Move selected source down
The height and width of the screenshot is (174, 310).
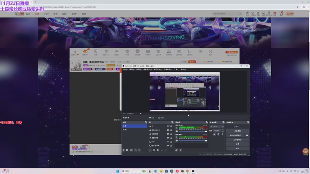166,150
